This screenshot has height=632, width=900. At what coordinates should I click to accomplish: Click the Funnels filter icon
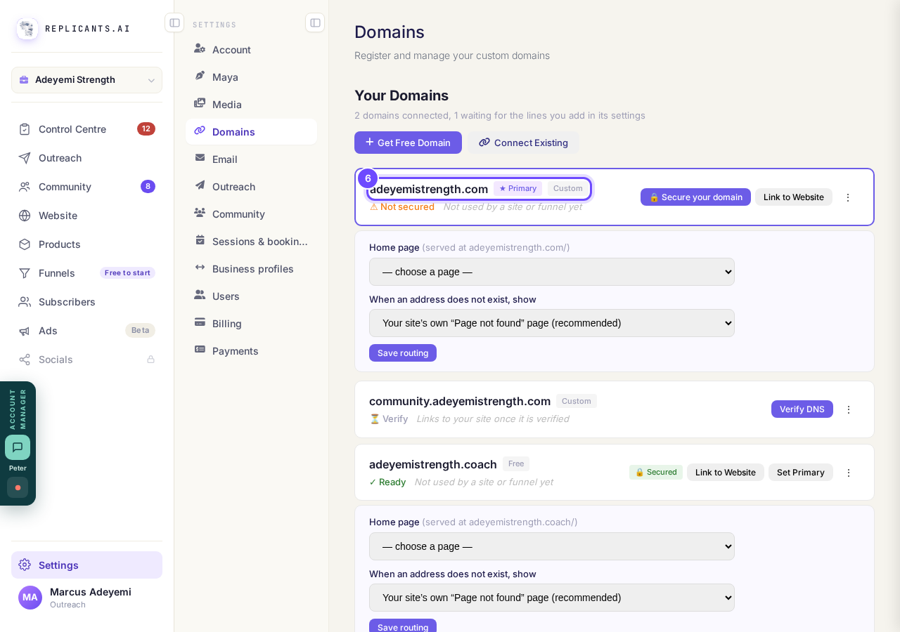click(25, 273)
